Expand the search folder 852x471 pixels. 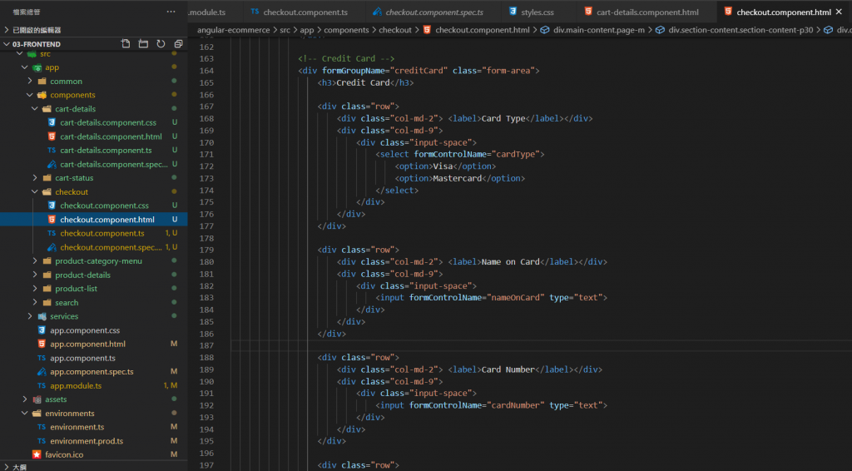pos(35,303)
